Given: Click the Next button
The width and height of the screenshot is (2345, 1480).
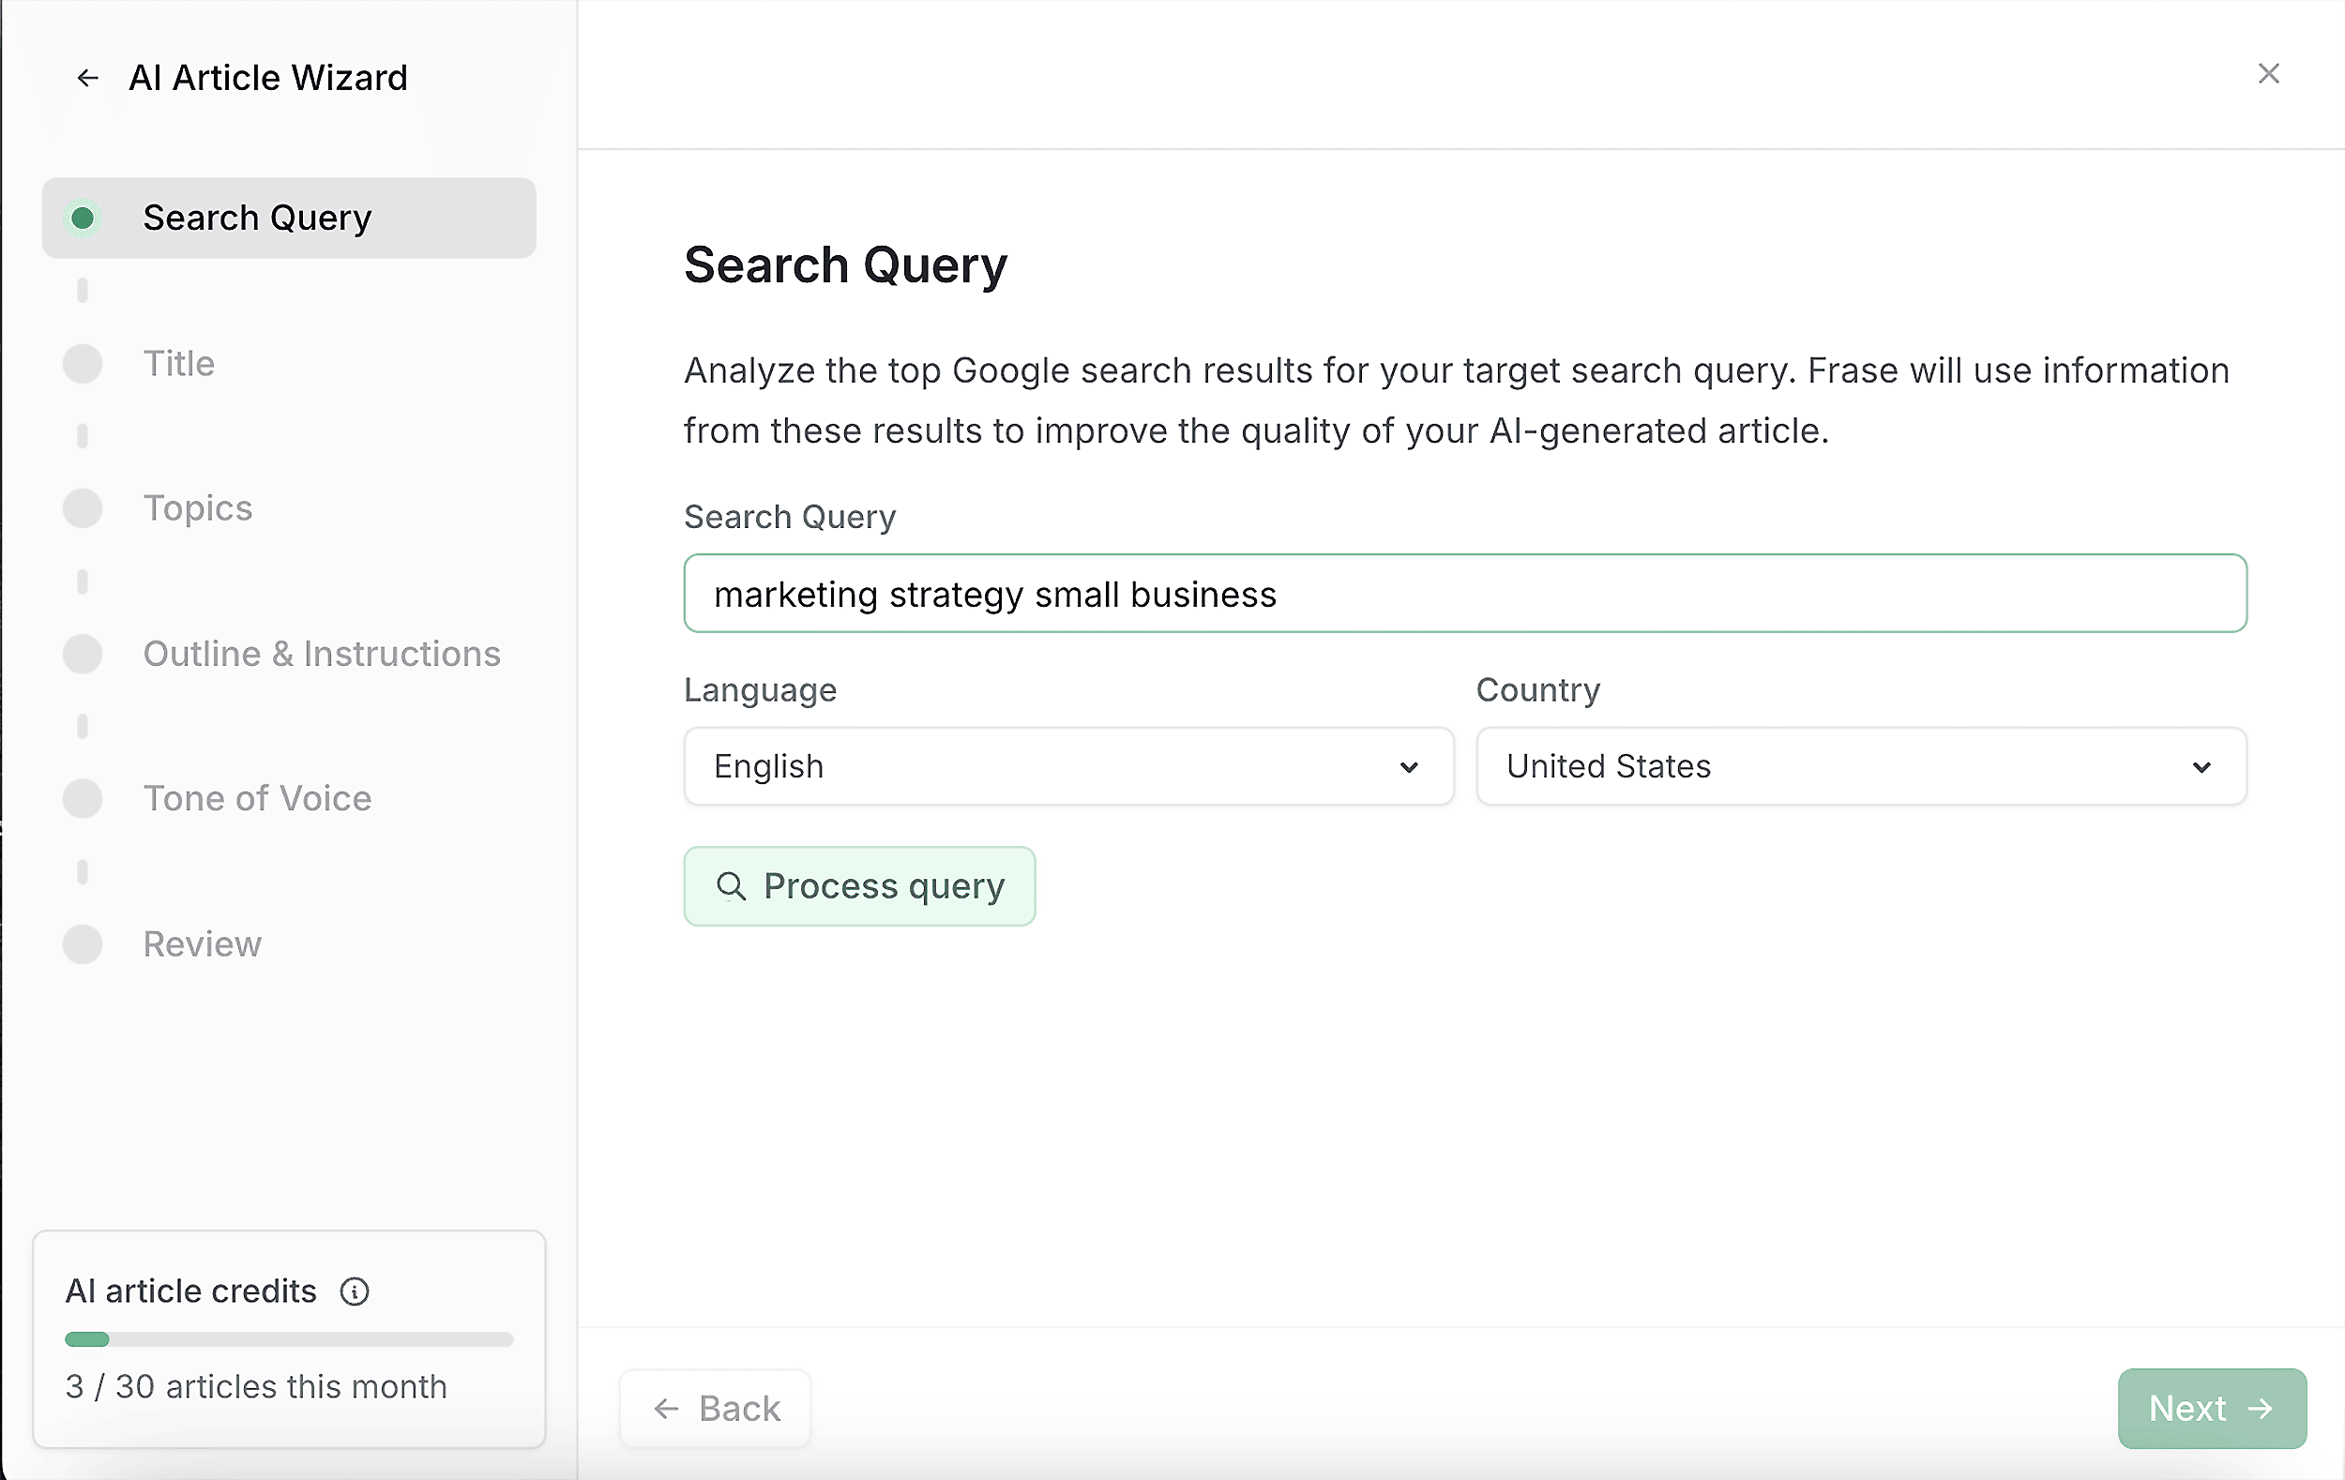Looking at the screenshot, I should click(2212, 1409).
